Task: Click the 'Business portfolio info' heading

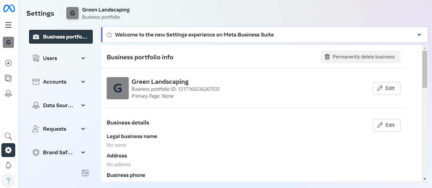Action: [140, 57]
